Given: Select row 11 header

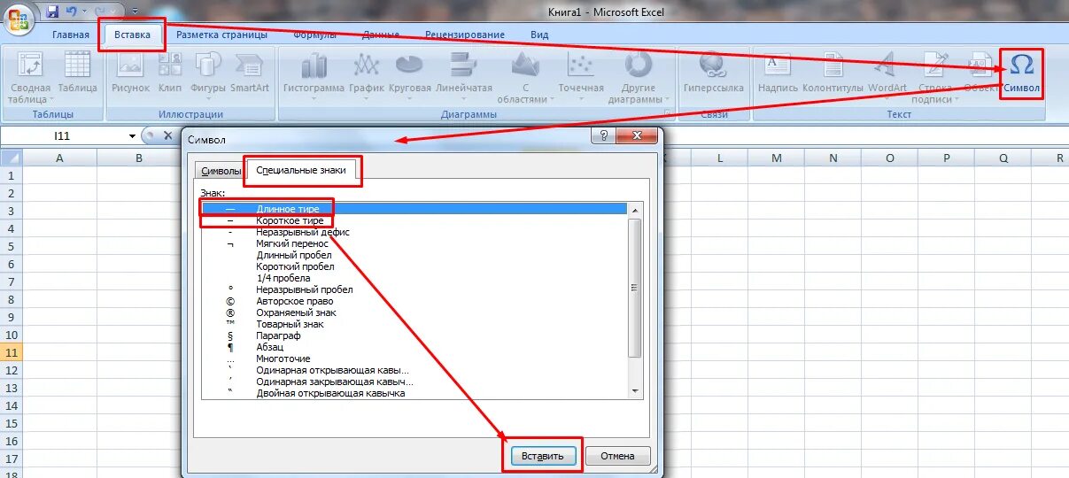Looking at the screenshot, I should 11,352.
